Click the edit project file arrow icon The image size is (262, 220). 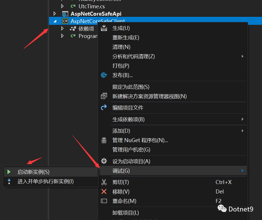[104, 108]
